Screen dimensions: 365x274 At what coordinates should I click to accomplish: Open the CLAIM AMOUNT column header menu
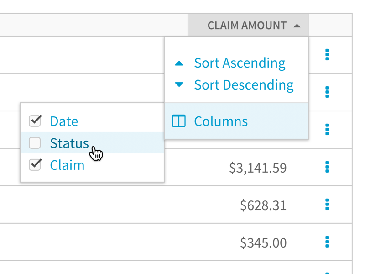[x=249, y=25]
